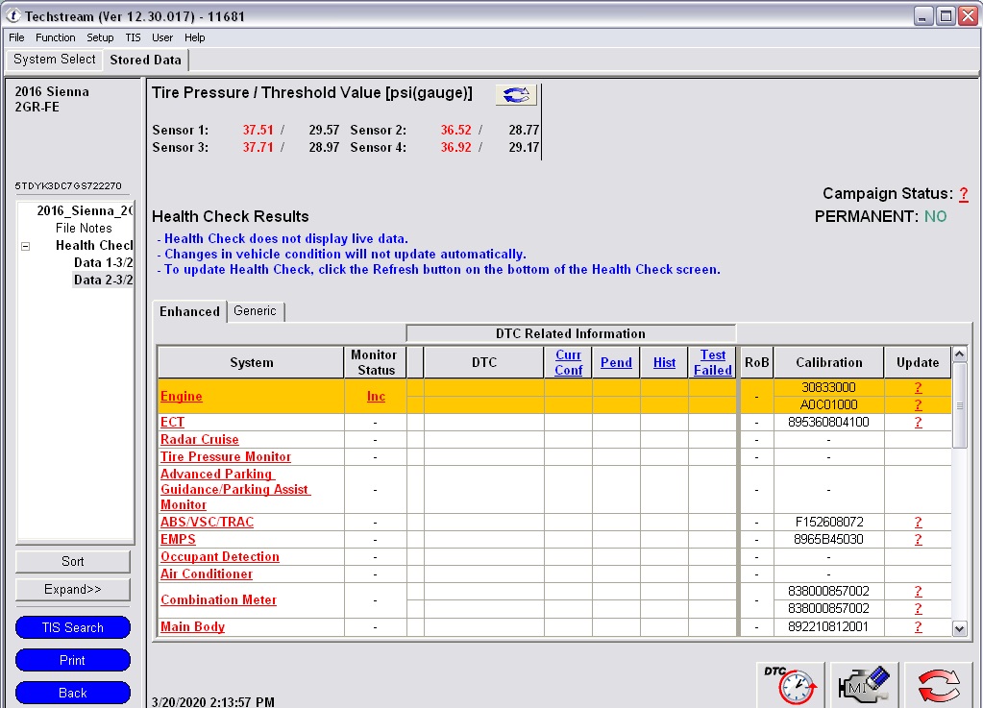The image size is (983, 708).
Task: Select the Data 2-3/2 tree item
Action: click(x=104, y=281)
